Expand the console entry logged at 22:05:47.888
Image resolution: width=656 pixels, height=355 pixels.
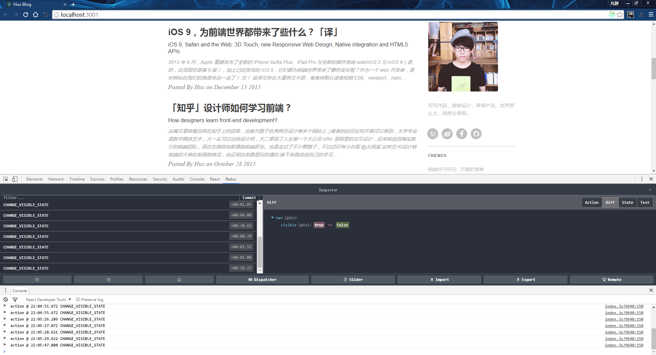point(5,345)
